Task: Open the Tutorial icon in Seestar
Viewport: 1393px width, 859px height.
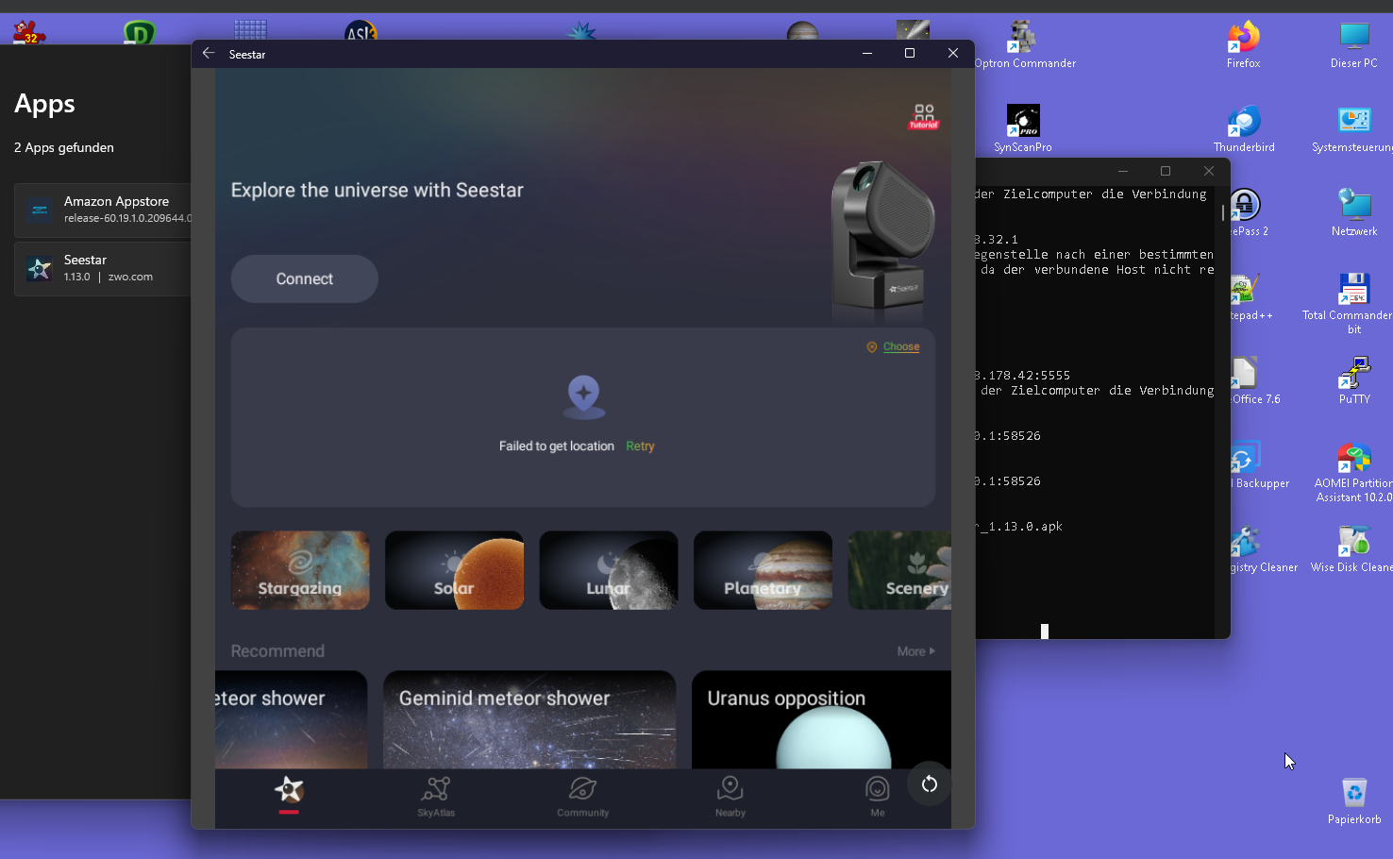Action: point(924,116)
